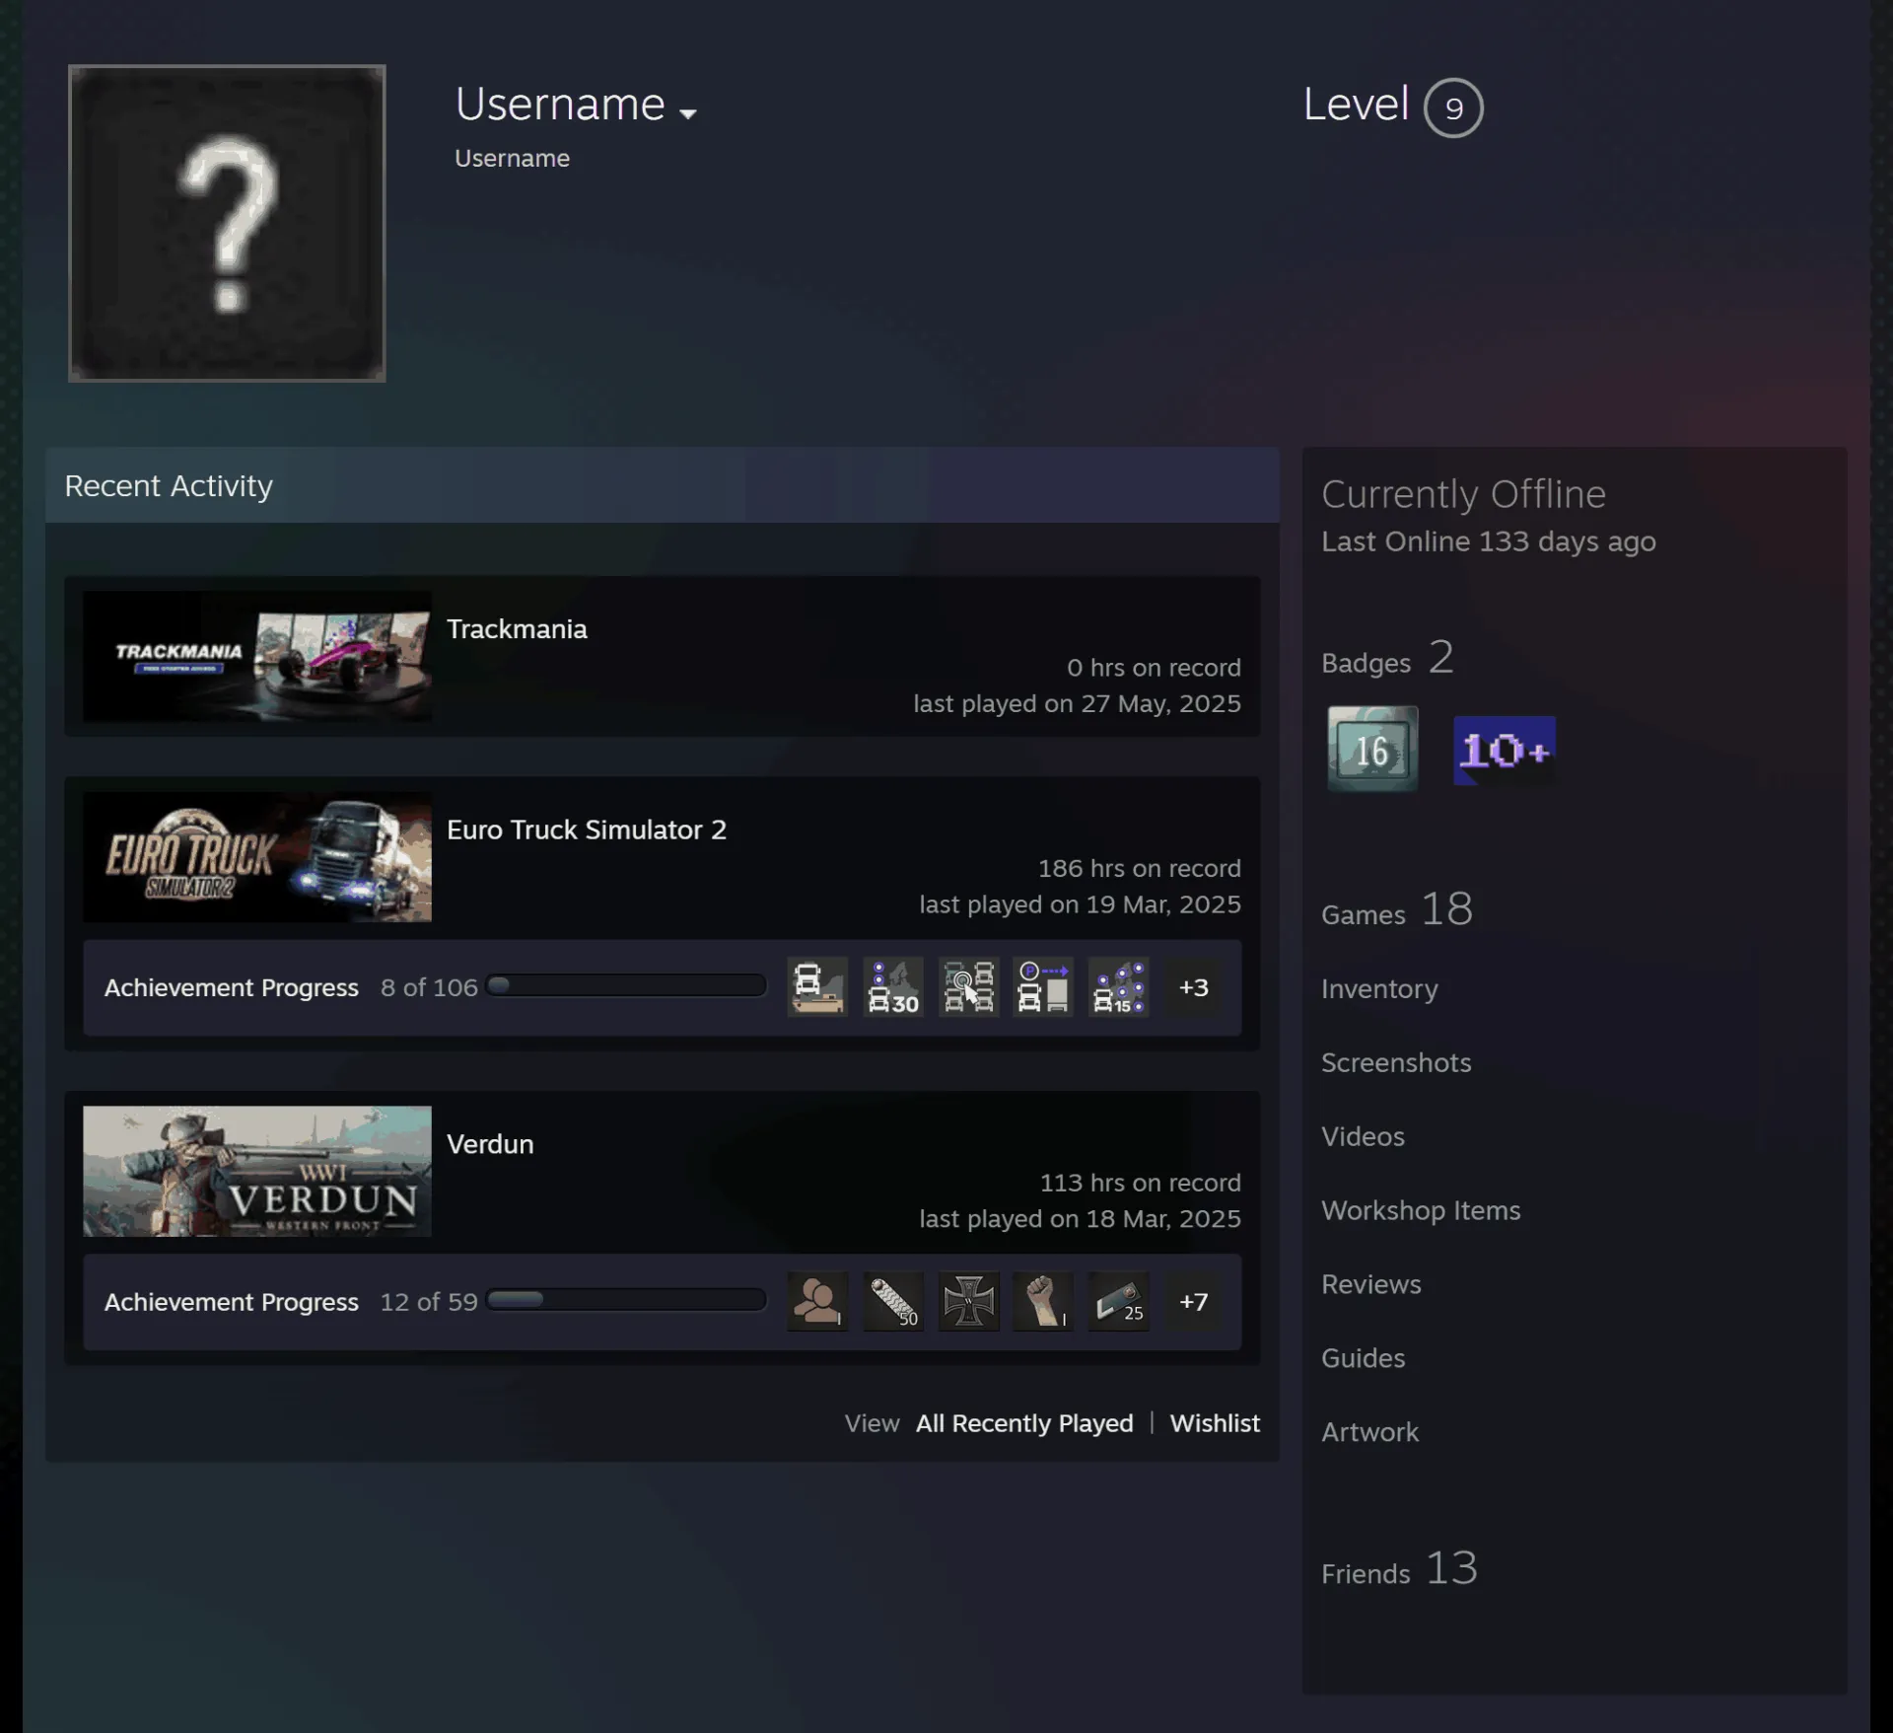Open Workshop Items in the sidebar
The image size is (1893, 1733).
(x=1421, y=1210)
